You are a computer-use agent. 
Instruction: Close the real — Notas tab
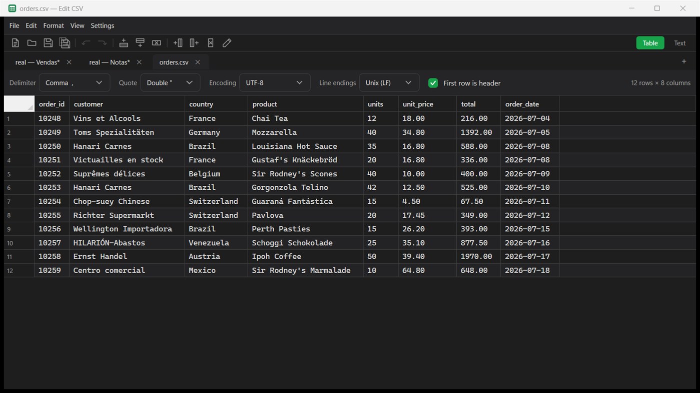click(x=139, y=62)
